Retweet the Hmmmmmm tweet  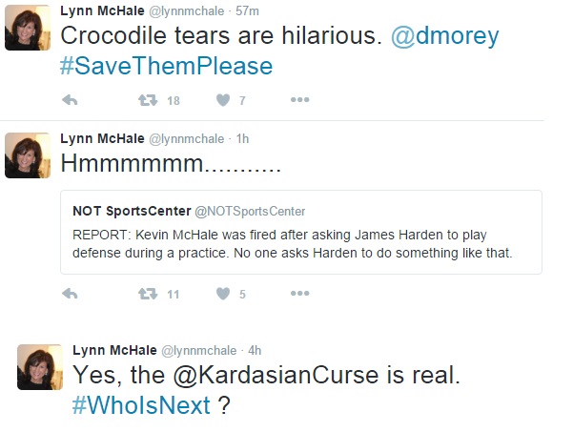click(148, 295)
